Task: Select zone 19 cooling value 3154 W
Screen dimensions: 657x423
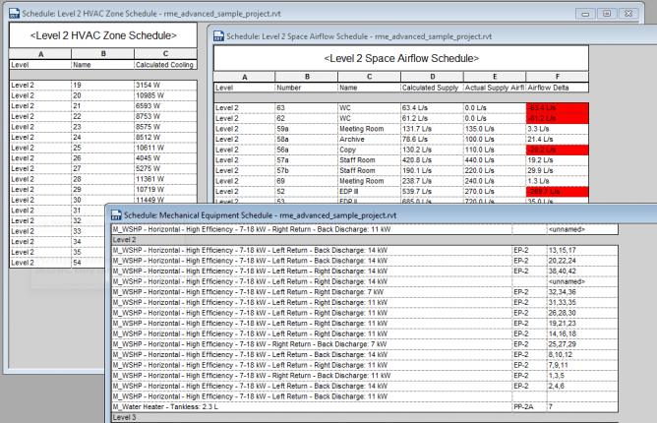Action: 165,86
